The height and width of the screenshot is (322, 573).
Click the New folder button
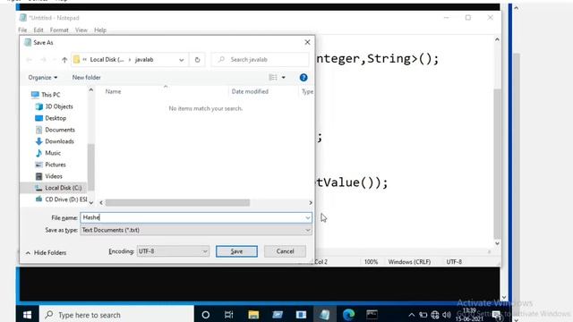(86, 78)
